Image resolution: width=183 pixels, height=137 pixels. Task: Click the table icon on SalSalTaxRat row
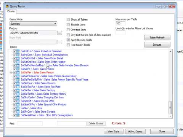pyautogui.click(x=18, y=87)
